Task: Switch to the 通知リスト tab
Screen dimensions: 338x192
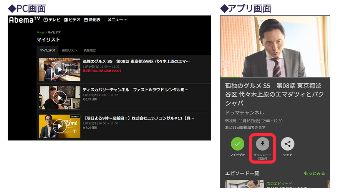Action: tap(69, 50)
